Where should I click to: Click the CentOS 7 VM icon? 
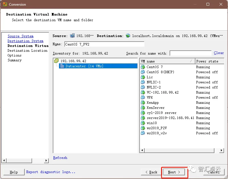143,67
